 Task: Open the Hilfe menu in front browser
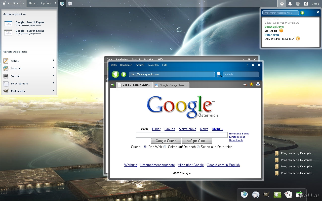pos(165,65)
